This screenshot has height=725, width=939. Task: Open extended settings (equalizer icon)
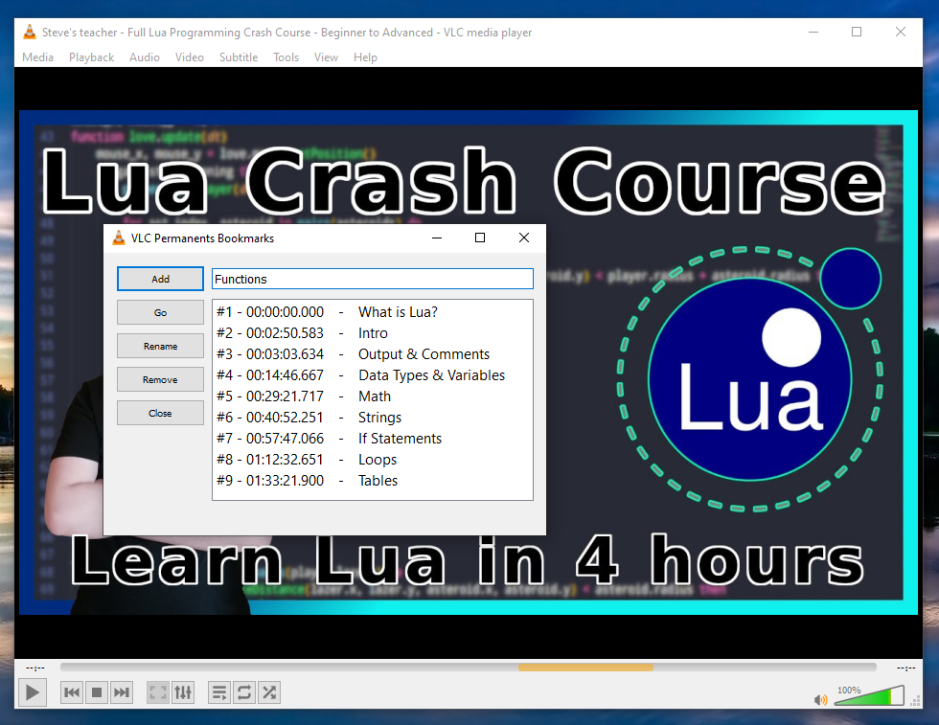click(183, 692)
